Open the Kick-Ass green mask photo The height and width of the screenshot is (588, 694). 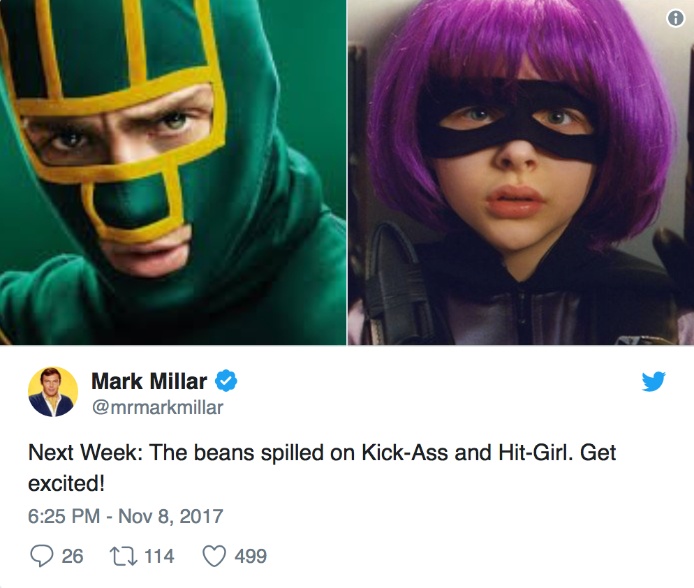pyautogui.click(x=172, y=172)
